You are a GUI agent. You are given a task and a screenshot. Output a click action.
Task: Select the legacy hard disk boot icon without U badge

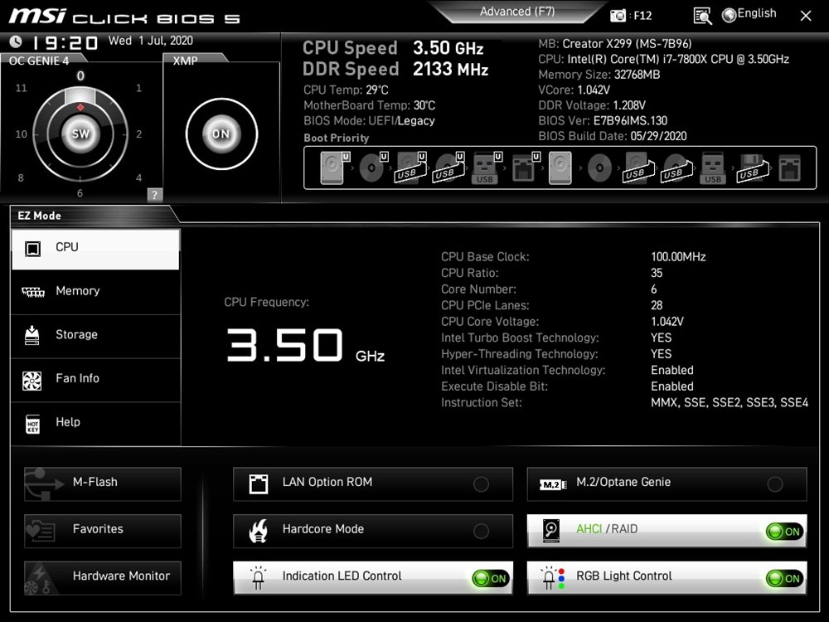[x=560, y=168]
